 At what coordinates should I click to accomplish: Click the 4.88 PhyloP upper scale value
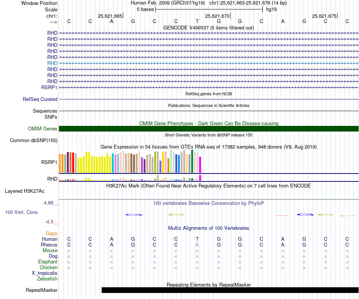[48, 203]
